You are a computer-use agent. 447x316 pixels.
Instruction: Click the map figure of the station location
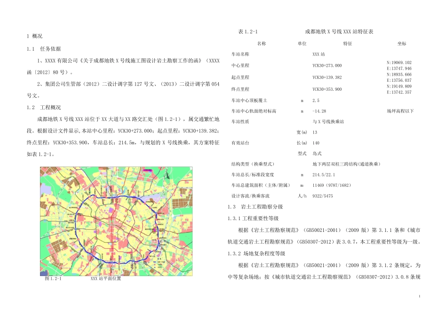tap(116, 221)
